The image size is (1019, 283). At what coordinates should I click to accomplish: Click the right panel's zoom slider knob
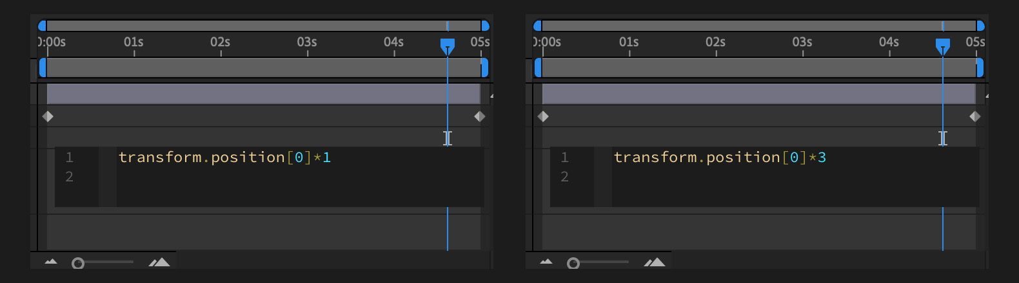[x=573, y=263]
